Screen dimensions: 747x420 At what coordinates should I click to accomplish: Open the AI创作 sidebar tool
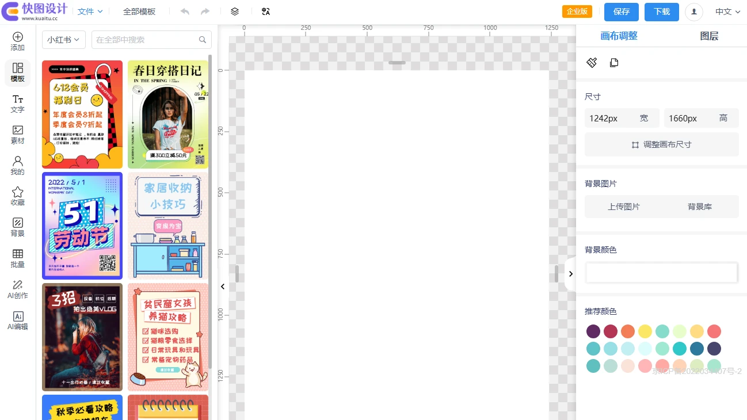point(17,289)
